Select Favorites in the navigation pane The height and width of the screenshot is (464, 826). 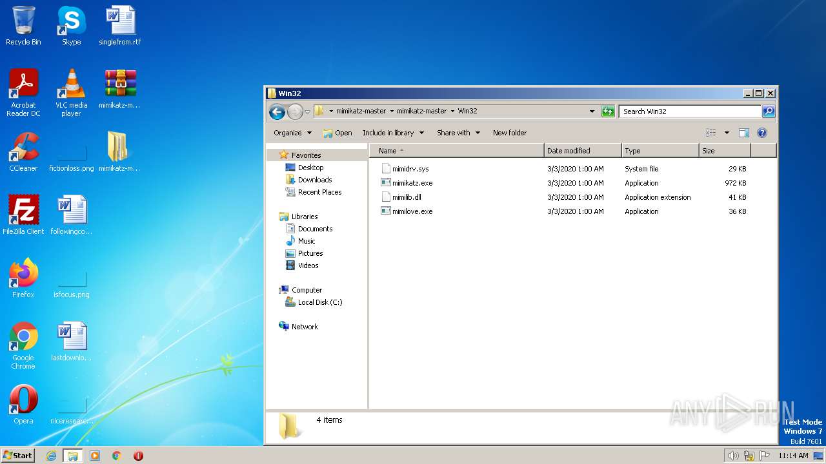[x=306, y=155]
